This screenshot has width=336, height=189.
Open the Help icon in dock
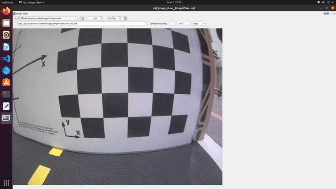6,71
